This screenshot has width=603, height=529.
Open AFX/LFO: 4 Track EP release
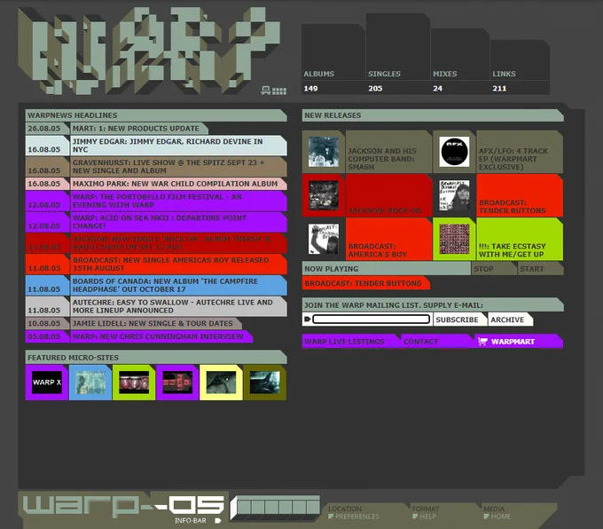pyautogui.click(x=520, y=152)
